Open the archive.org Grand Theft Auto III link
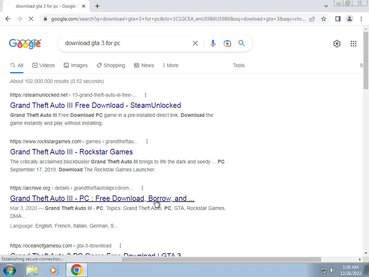 tap(102, 198)
